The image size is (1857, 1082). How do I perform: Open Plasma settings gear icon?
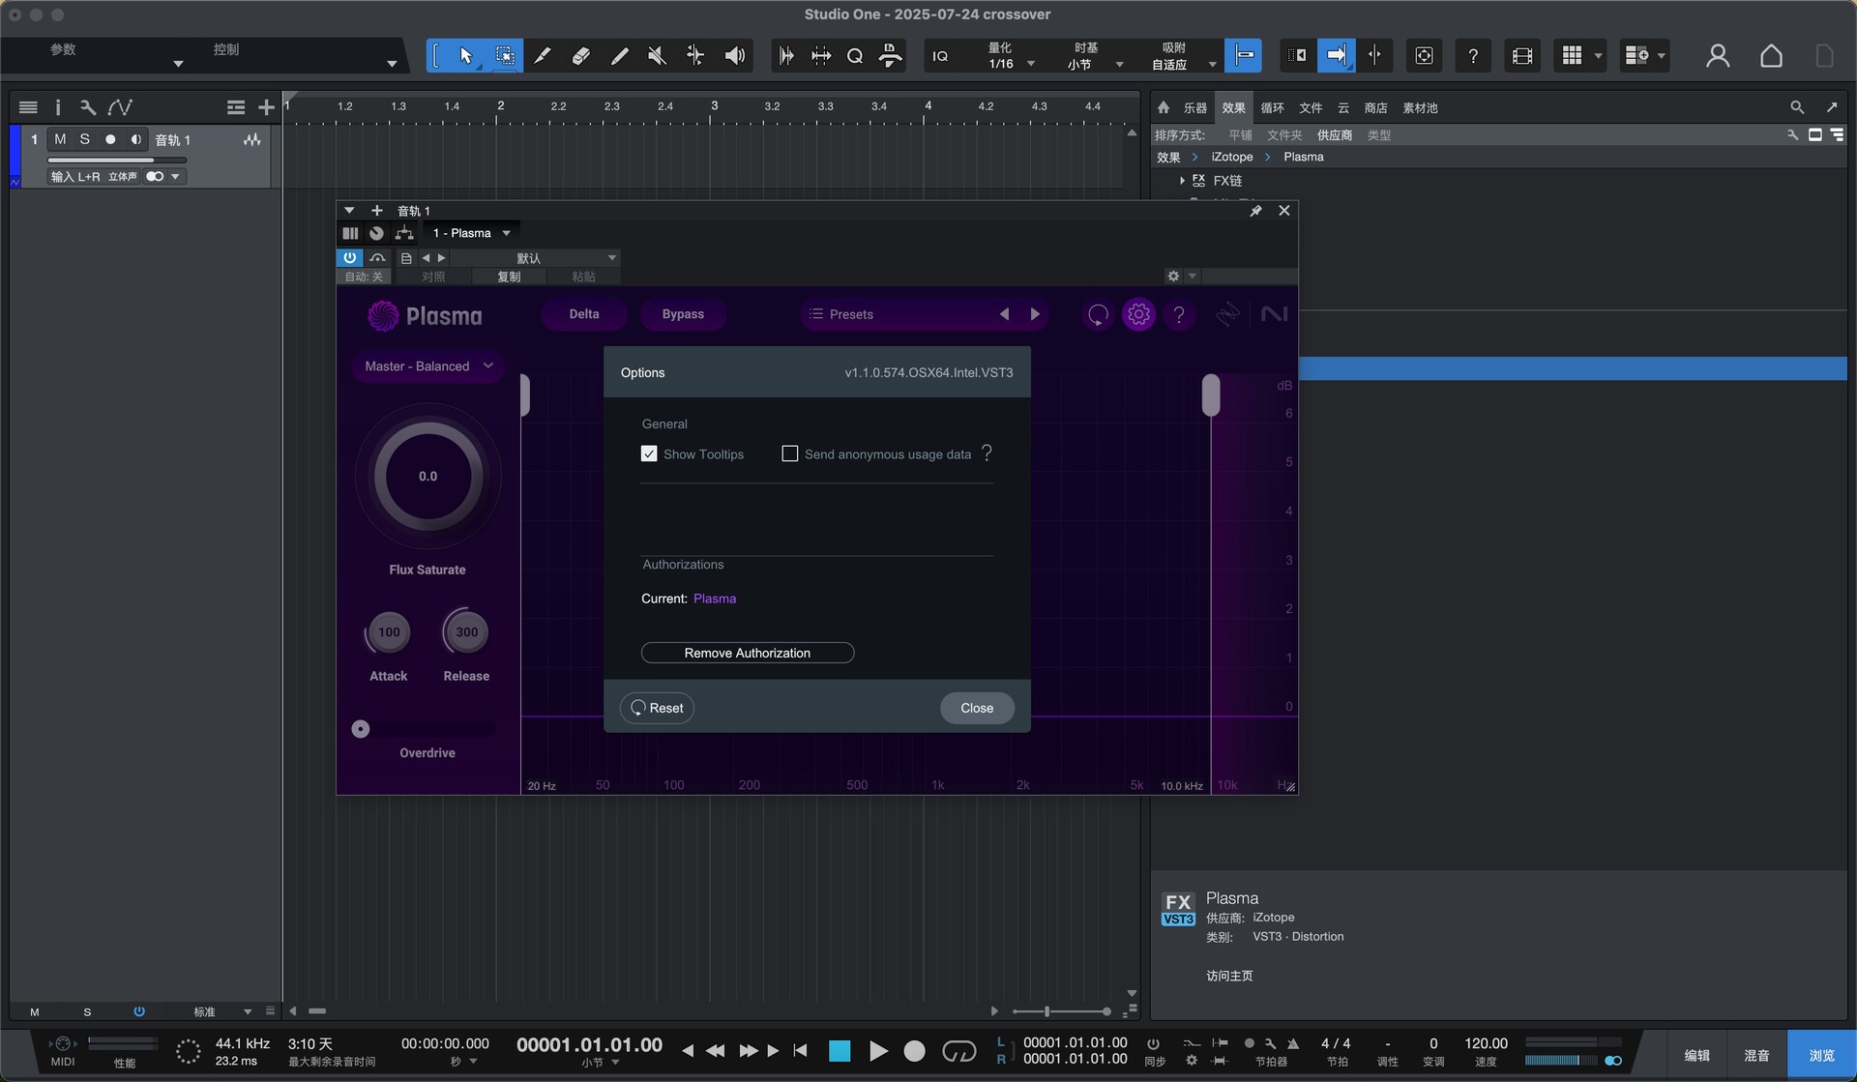[x=1138, y=314]
